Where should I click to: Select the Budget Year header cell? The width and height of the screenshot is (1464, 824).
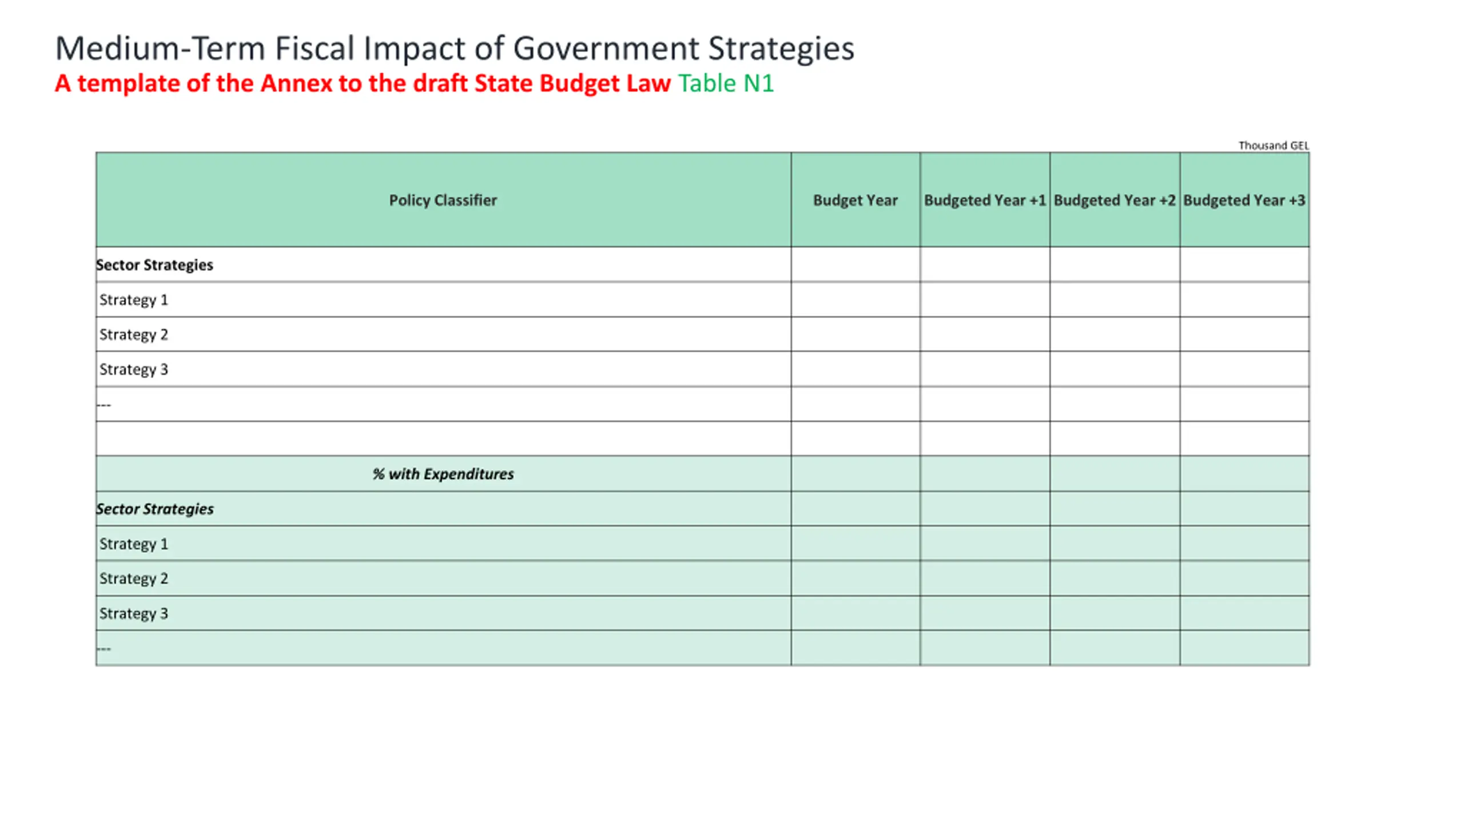coord(856,200)
